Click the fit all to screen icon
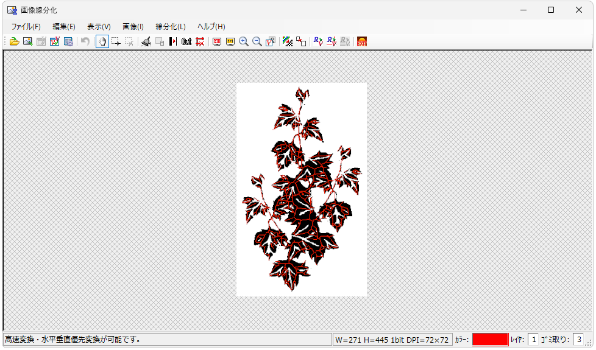Viewport: 596px width, 350px height. click(217, 41)
